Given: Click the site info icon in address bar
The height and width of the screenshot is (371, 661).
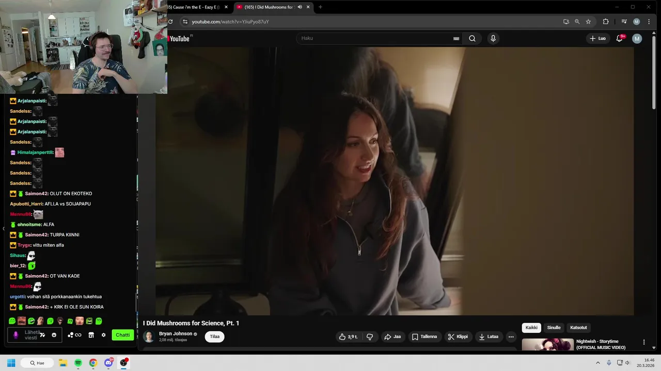Looking at the screenshot, I should click(x=185, y=22).
